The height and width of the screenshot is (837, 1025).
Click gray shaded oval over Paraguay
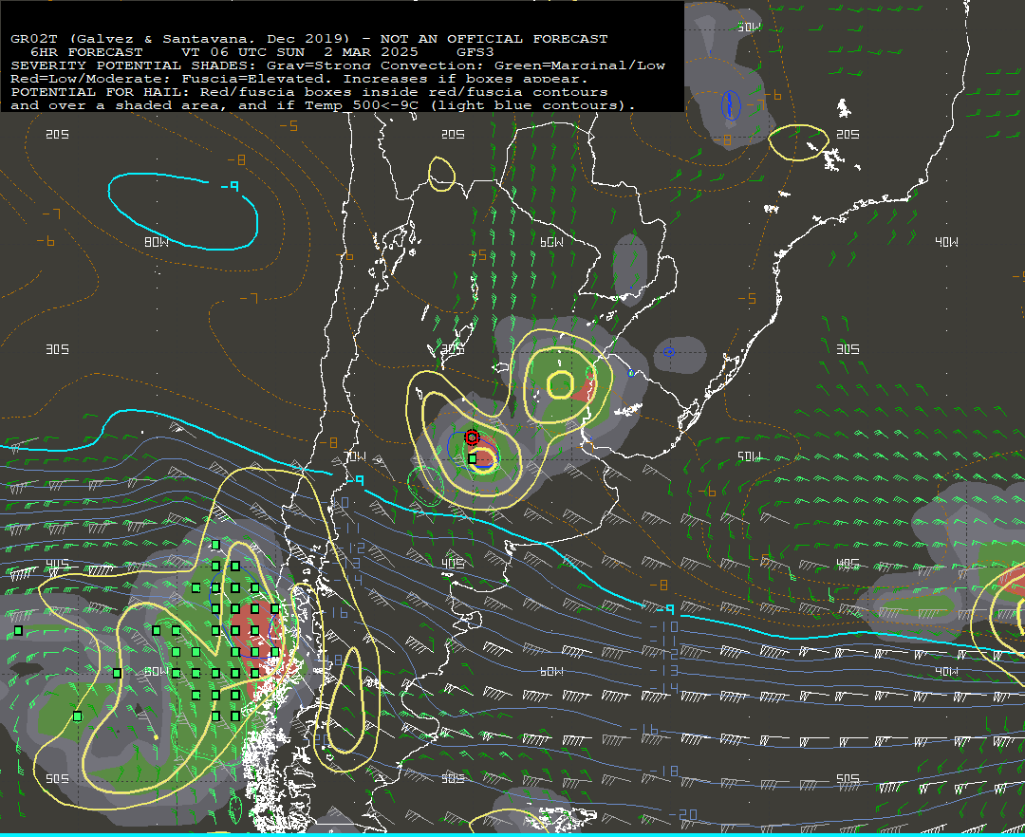pos(629,270)
